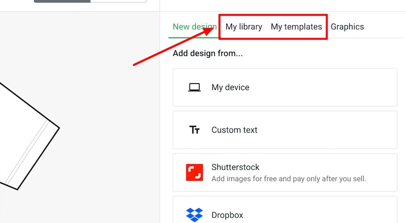Choose My device as design source

click(x=285, y=87)
